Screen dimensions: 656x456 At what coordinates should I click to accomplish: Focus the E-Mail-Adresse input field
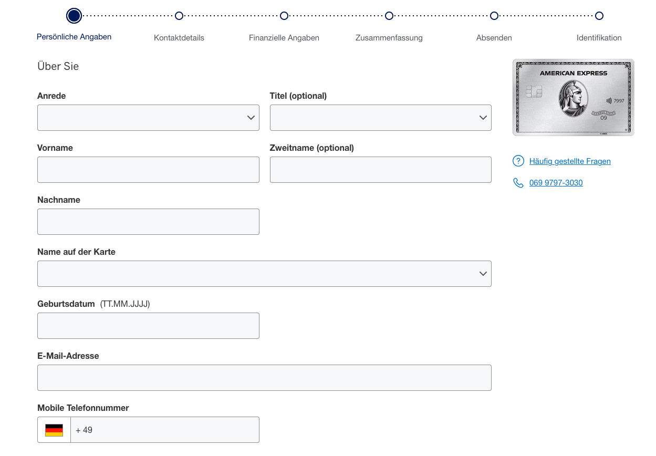(x=264, y=378)
